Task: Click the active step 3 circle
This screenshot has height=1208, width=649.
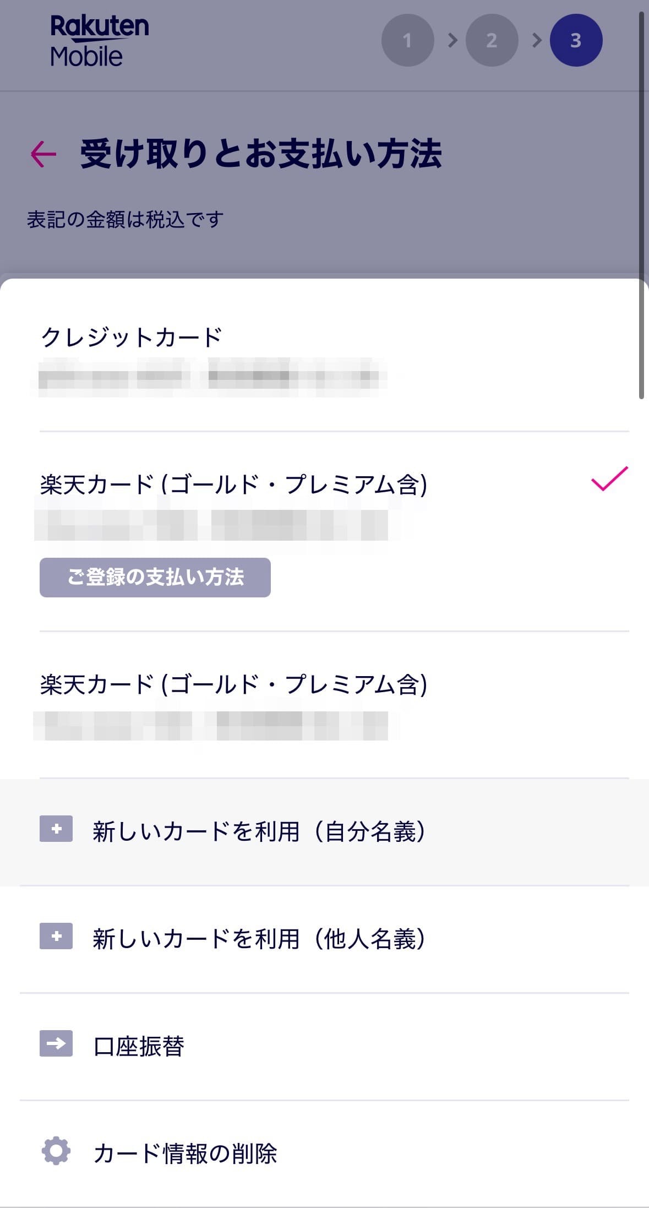Action: click(x=576, y=40)
